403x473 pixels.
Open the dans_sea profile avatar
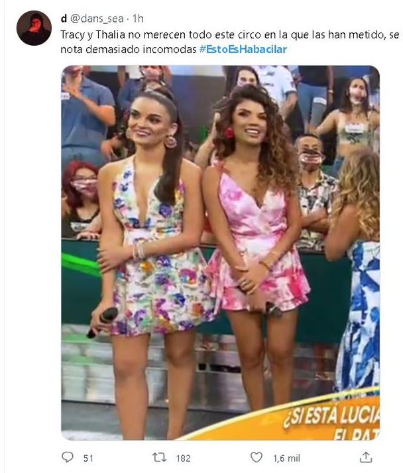(34, 28)
